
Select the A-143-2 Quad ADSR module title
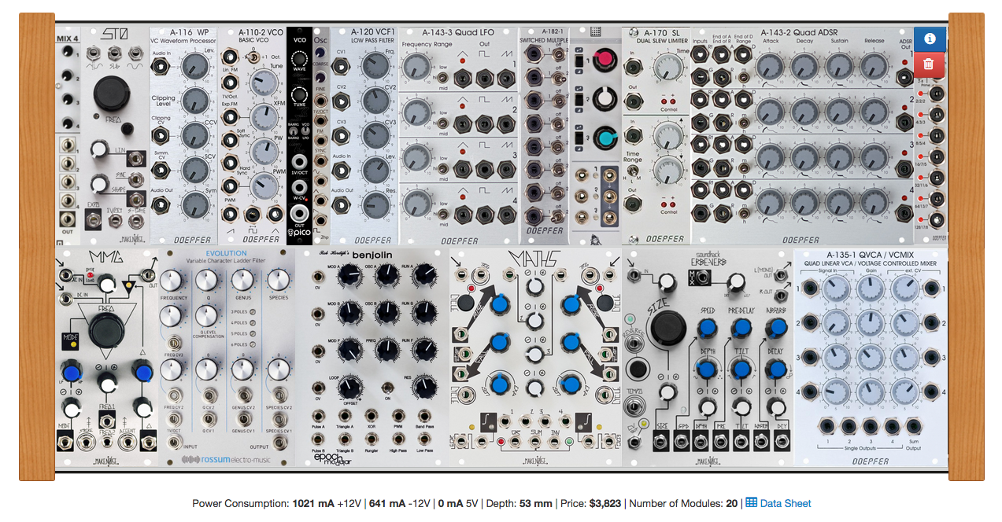point(799,32)
